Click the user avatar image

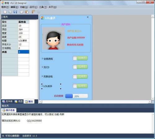(x=53, y=38)
